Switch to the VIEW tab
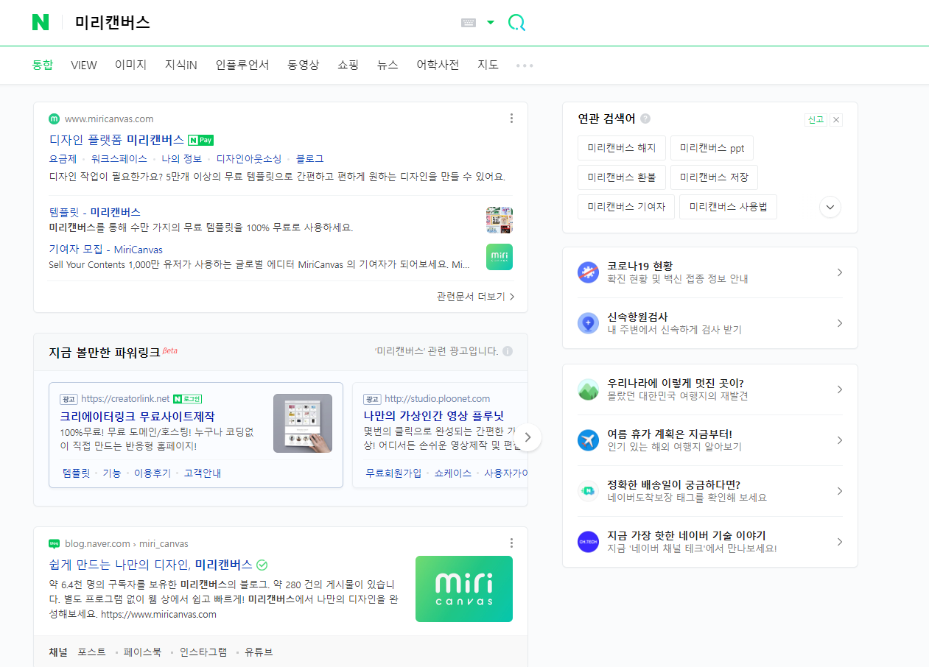929x667 pixels. pos(84,65)
